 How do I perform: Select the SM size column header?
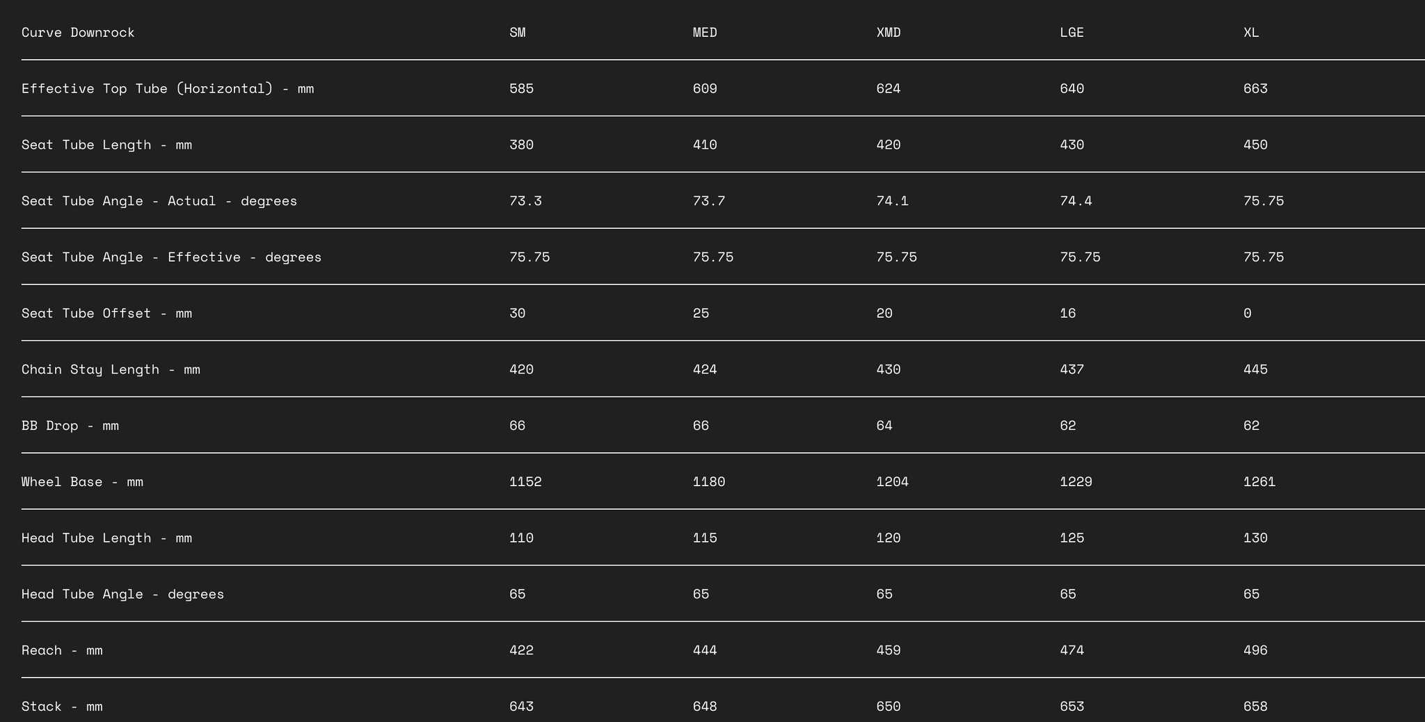click(x=518, y=33)
